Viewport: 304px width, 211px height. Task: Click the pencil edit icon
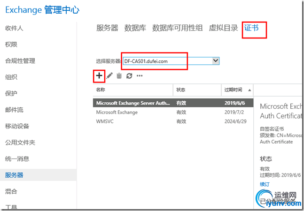click(109, 75)
